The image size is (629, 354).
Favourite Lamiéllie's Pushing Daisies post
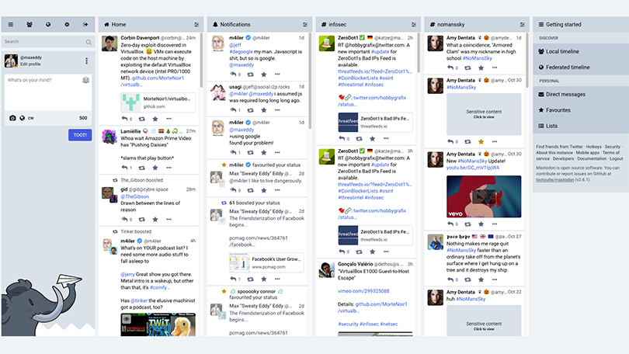click(x=155, y=168)
